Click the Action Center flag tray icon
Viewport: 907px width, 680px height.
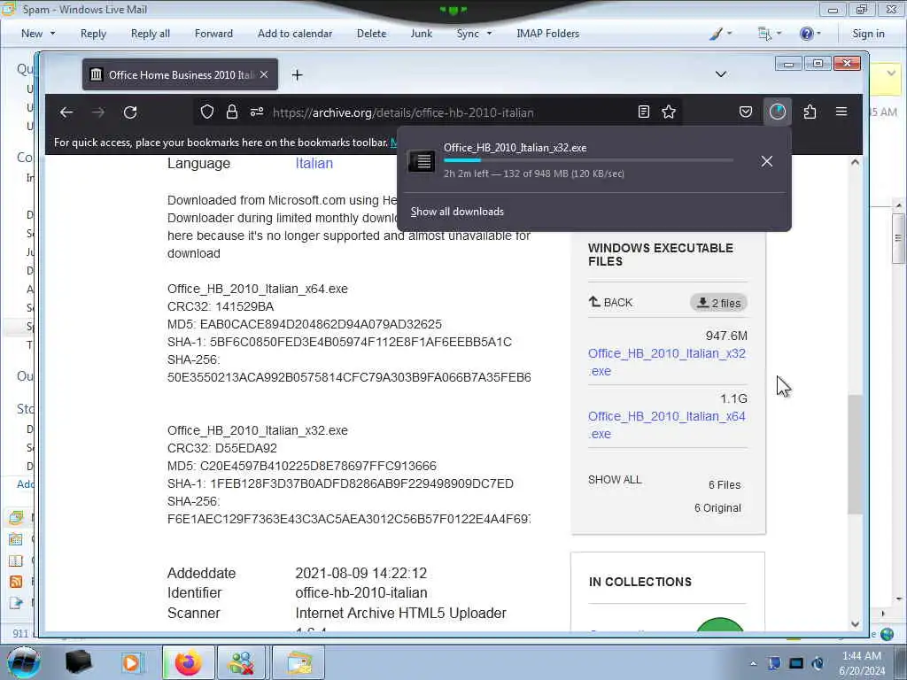(774, 663)
